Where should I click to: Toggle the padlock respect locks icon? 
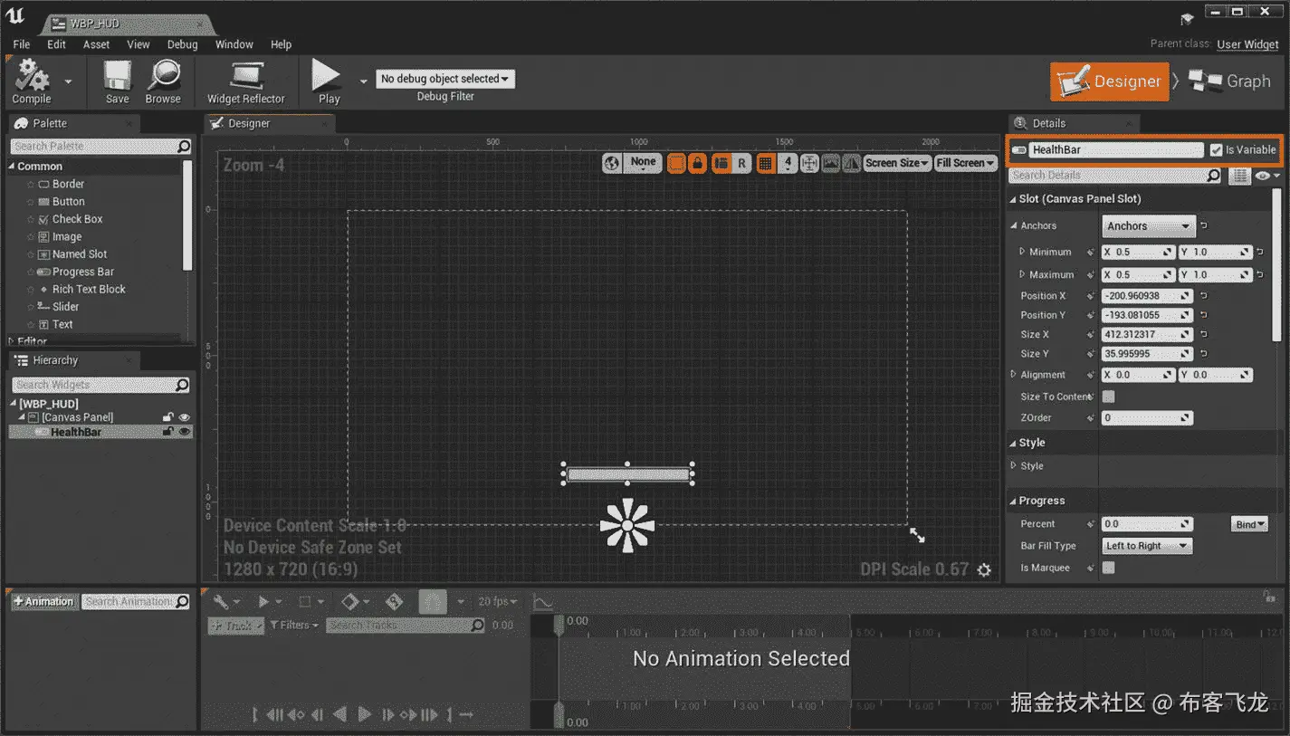[697, 163]
